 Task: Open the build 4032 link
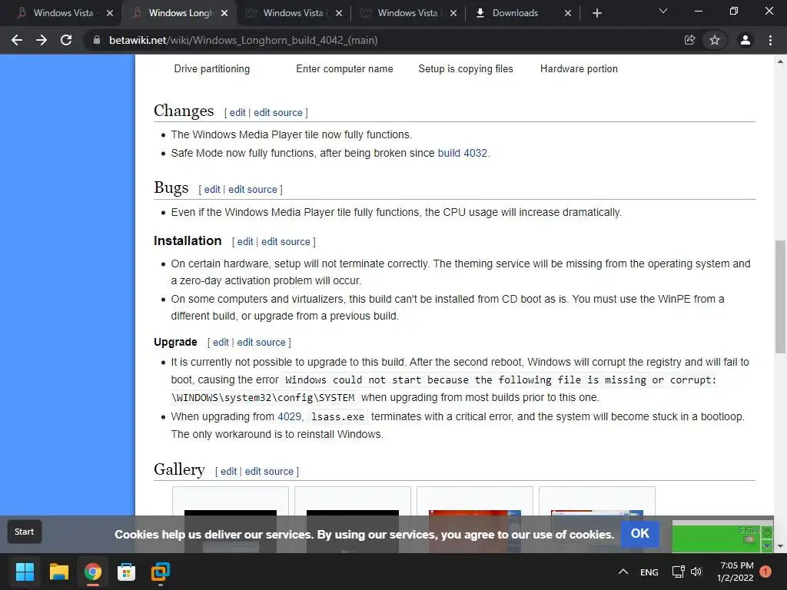point(462,153)
